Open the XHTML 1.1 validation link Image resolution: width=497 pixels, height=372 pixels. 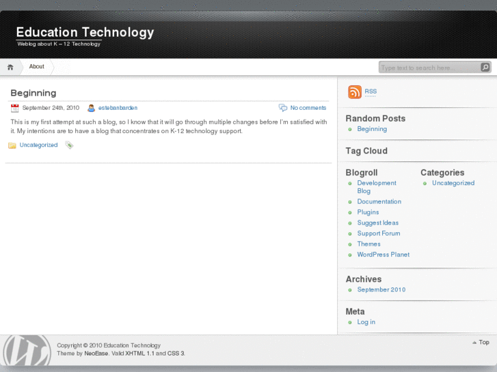[x=139, y=354]
